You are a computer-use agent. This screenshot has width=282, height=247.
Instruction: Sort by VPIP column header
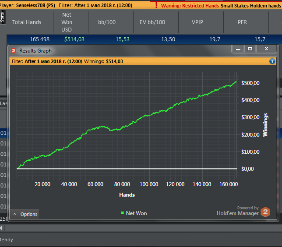[197, 22]
